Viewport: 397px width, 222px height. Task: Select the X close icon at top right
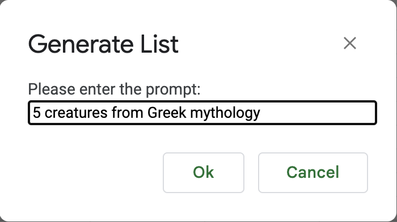(x=350, y=43)
